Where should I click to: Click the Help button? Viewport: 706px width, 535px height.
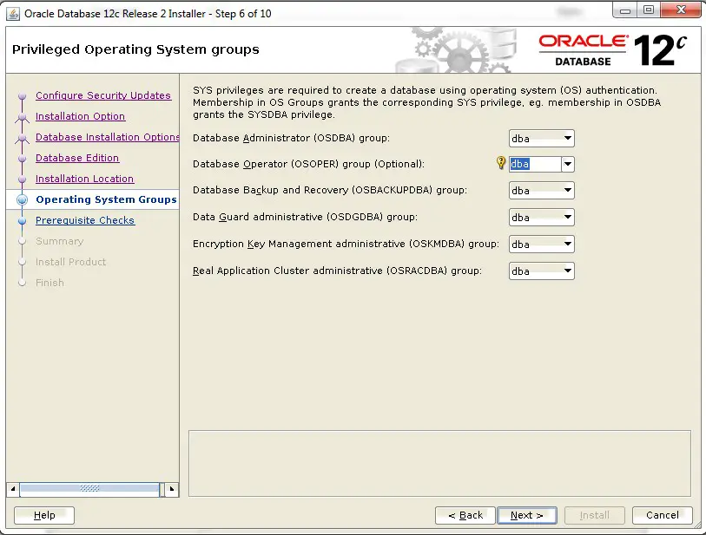coord(44,515)
